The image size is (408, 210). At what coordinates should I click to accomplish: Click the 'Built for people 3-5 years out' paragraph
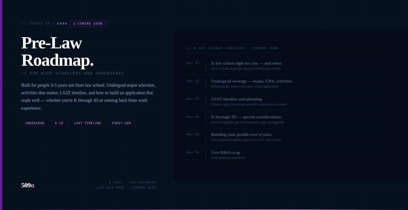pyautogui.click(x=88, y=96)
